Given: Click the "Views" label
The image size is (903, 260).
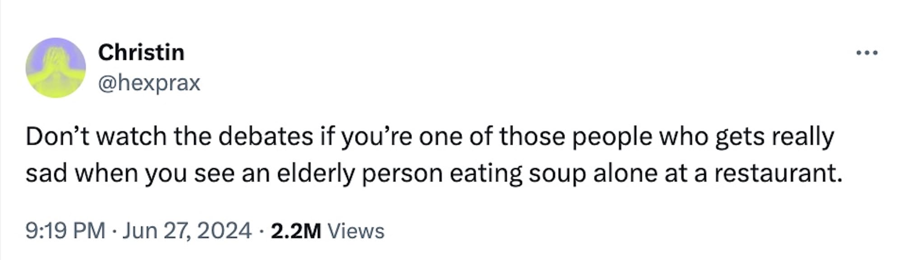Looking at the screenshot, I should click(x=356, y=231).
